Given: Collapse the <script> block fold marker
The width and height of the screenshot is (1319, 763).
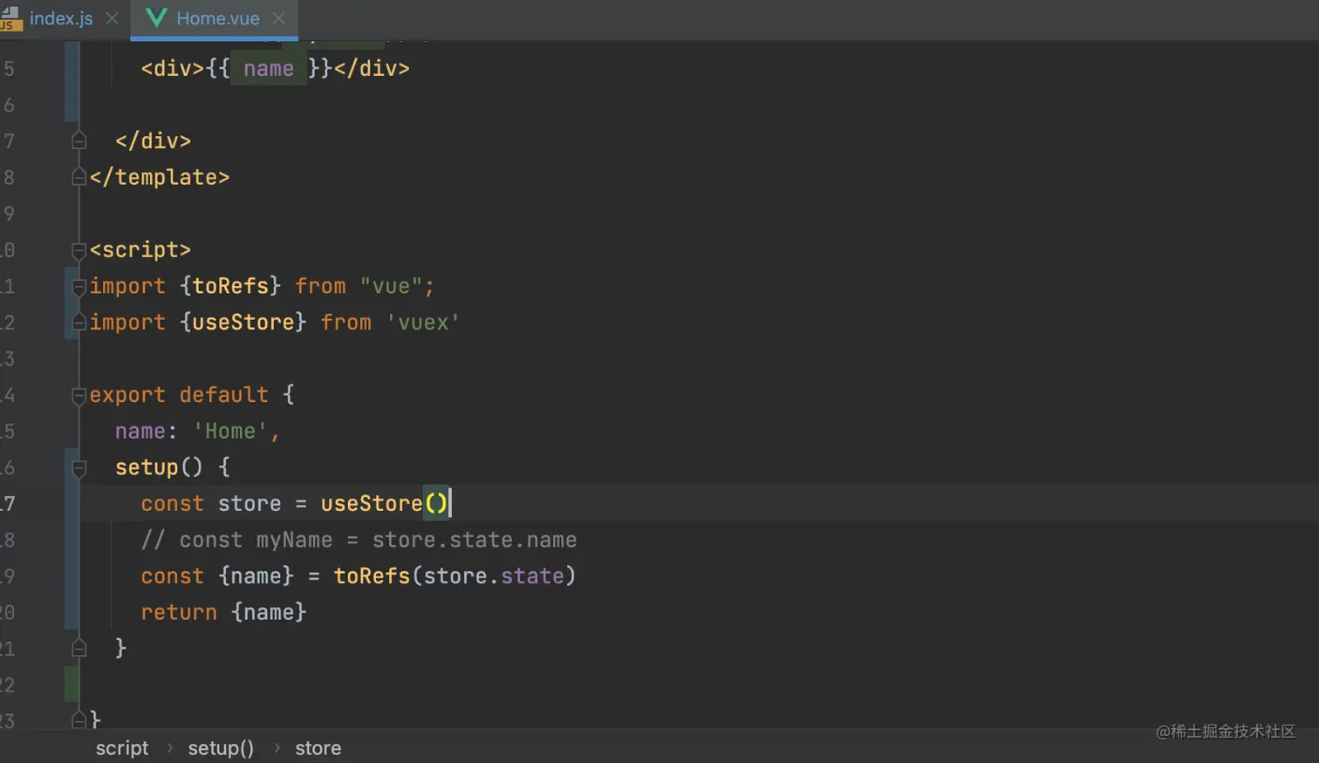Looking at the screenshot, I should click(79, 250).
